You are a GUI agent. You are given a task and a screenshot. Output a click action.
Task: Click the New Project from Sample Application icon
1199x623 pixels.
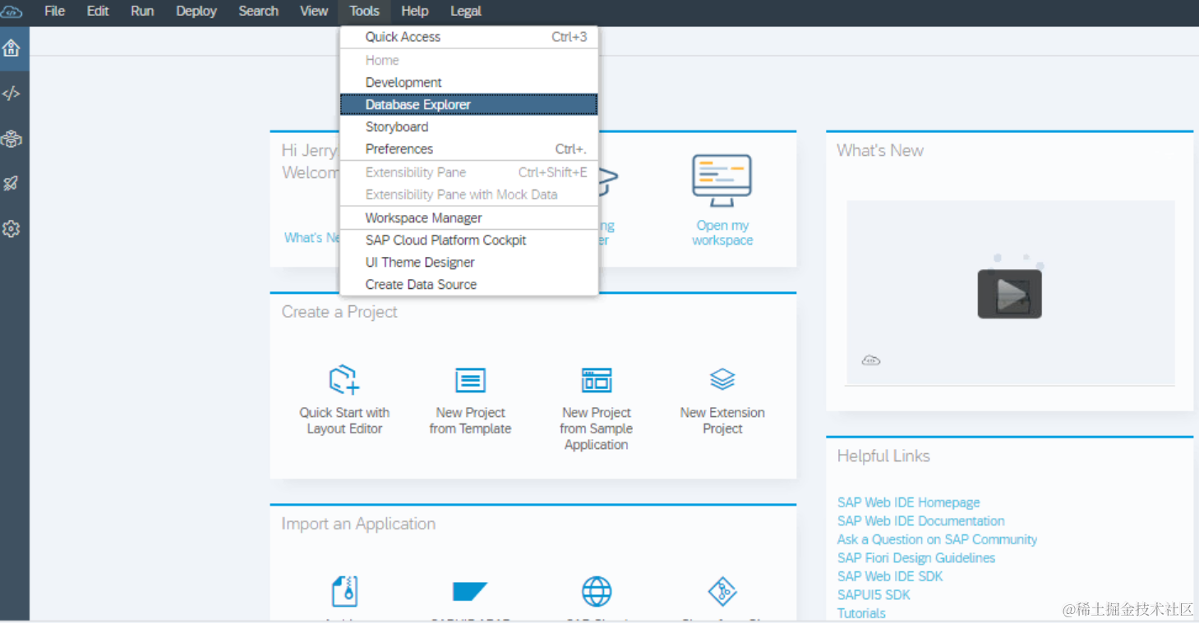(597, 380)
